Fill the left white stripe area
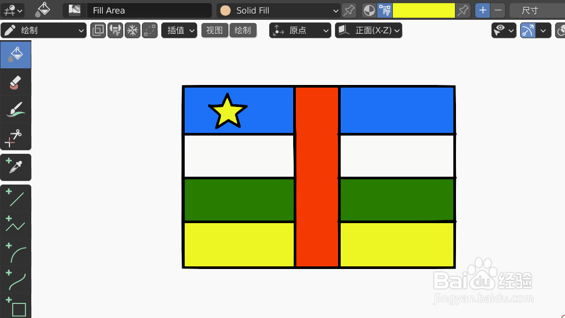The height and width of the screenshot is (318, 565). tap(239, 156)
